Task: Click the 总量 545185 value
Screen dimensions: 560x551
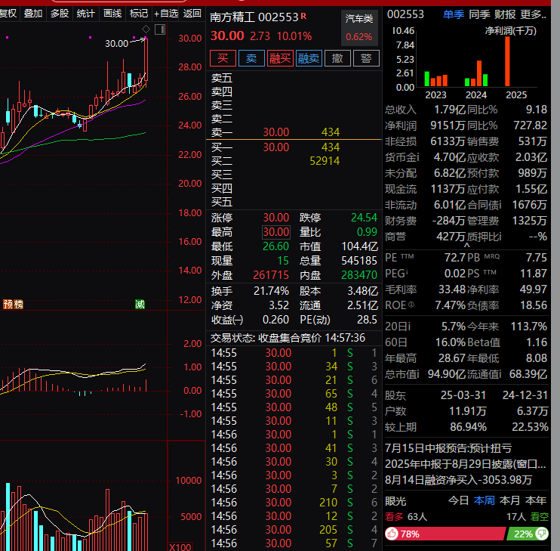Action: [359, 261]
